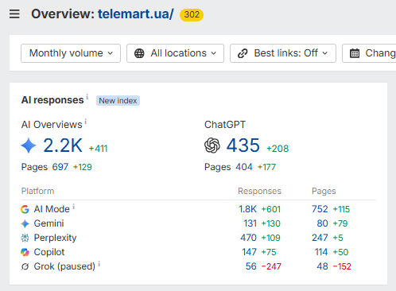Click the Copilot platform icon
Image resolution: width=396 pixels, height=291 pixels.
click(25, 252)
